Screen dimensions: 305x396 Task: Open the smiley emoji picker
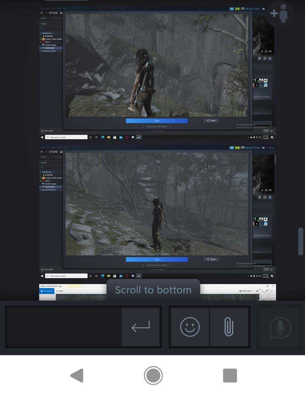click(x=190, y=327)
